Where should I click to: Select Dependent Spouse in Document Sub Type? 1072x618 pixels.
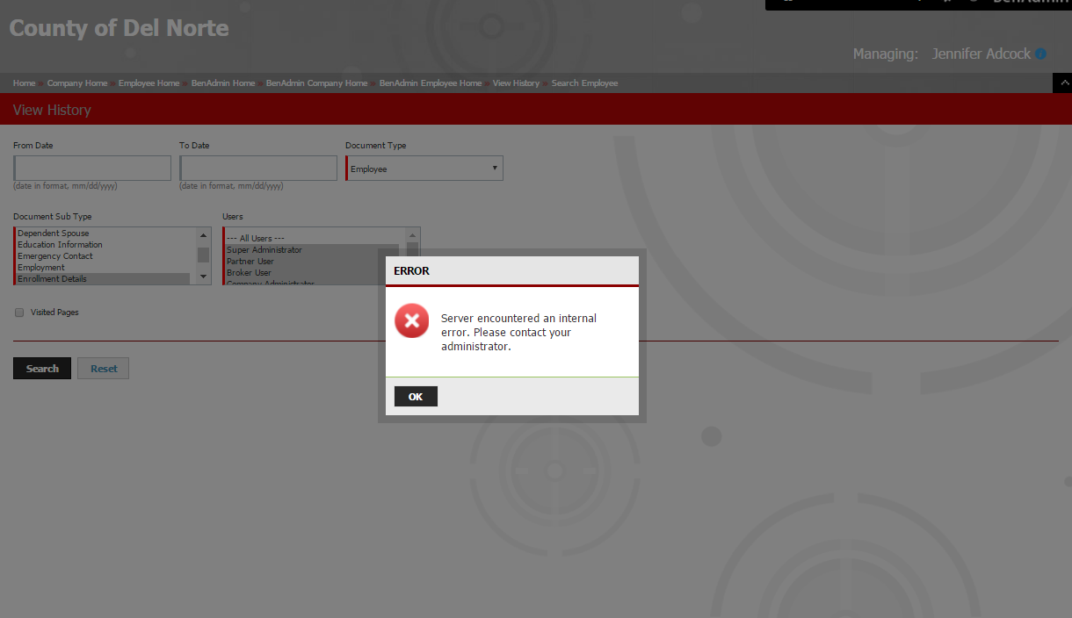coord(103,234)
